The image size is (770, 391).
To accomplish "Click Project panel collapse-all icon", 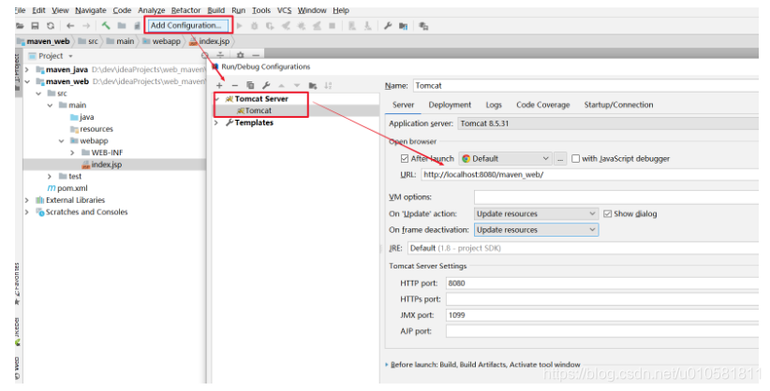I will [x=220, y=55].
